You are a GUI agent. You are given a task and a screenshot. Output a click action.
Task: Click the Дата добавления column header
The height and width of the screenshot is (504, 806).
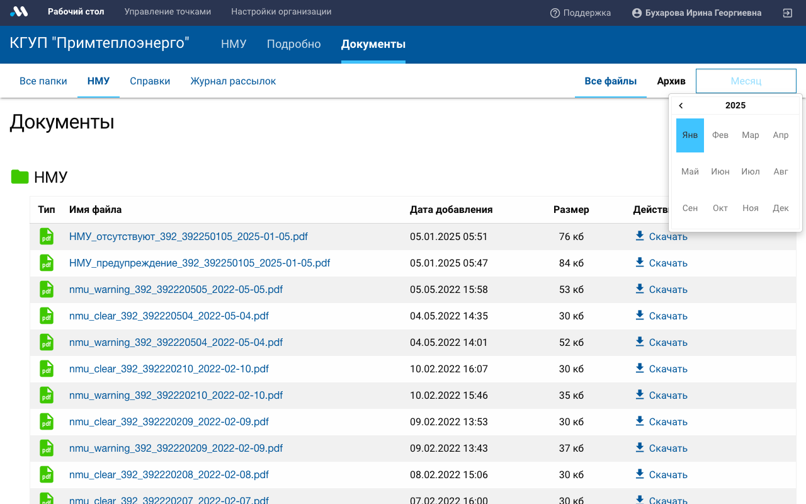click(x=451, y=210)
